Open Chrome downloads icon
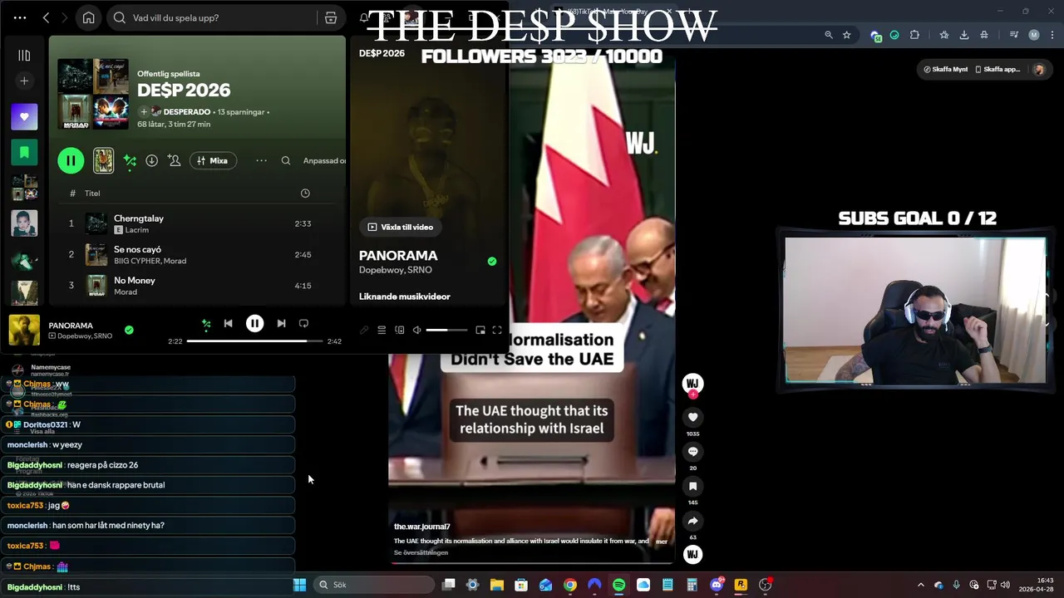This screenshot has width=1064, height=598. 963,35
